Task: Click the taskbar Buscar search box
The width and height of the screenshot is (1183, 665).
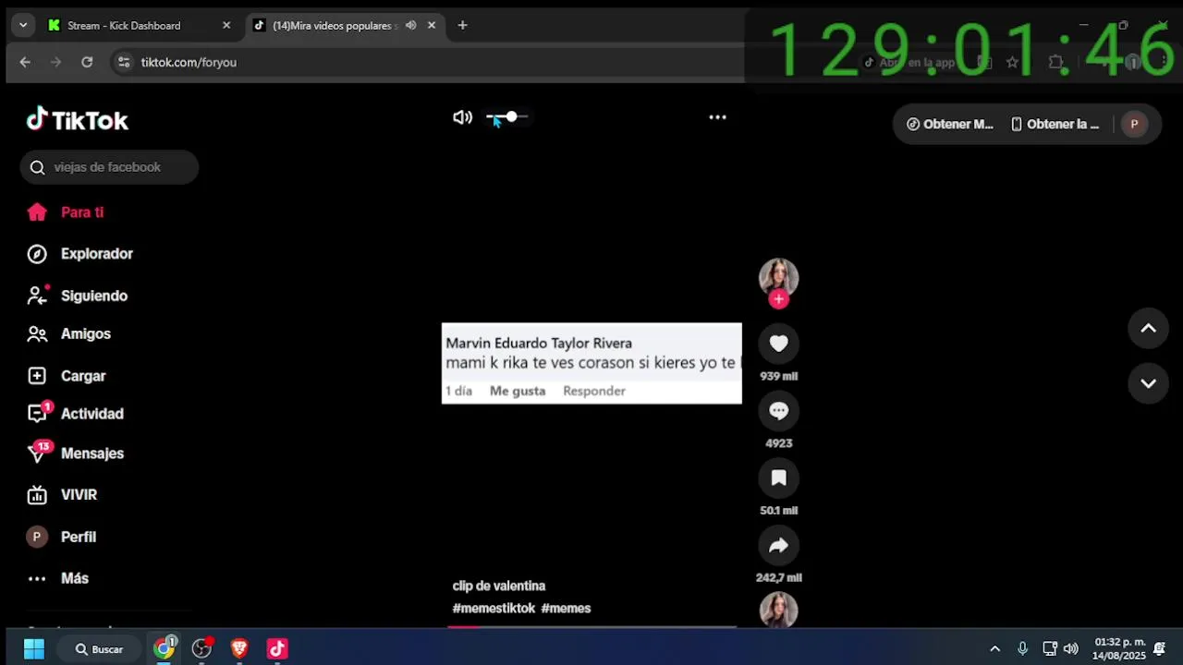Action: click(x=100, y=649)
